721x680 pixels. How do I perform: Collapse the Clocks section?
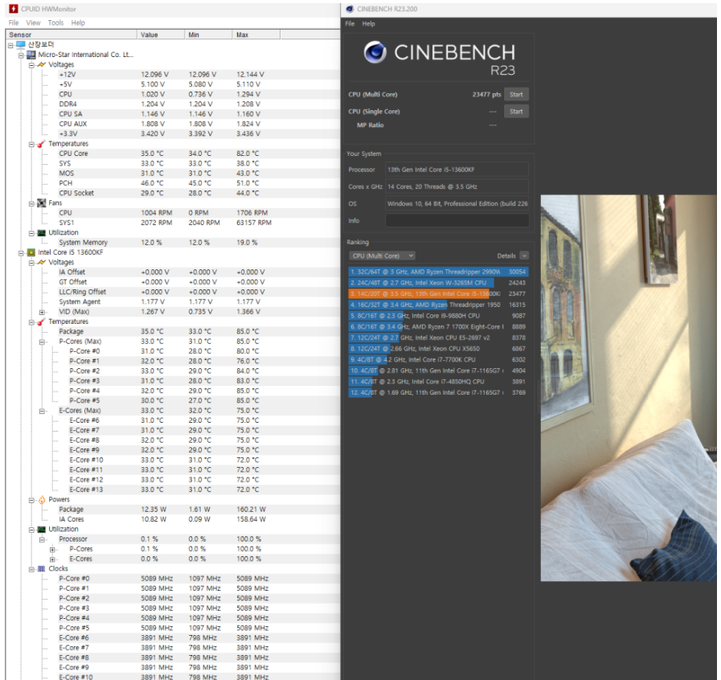click(31, 569)
